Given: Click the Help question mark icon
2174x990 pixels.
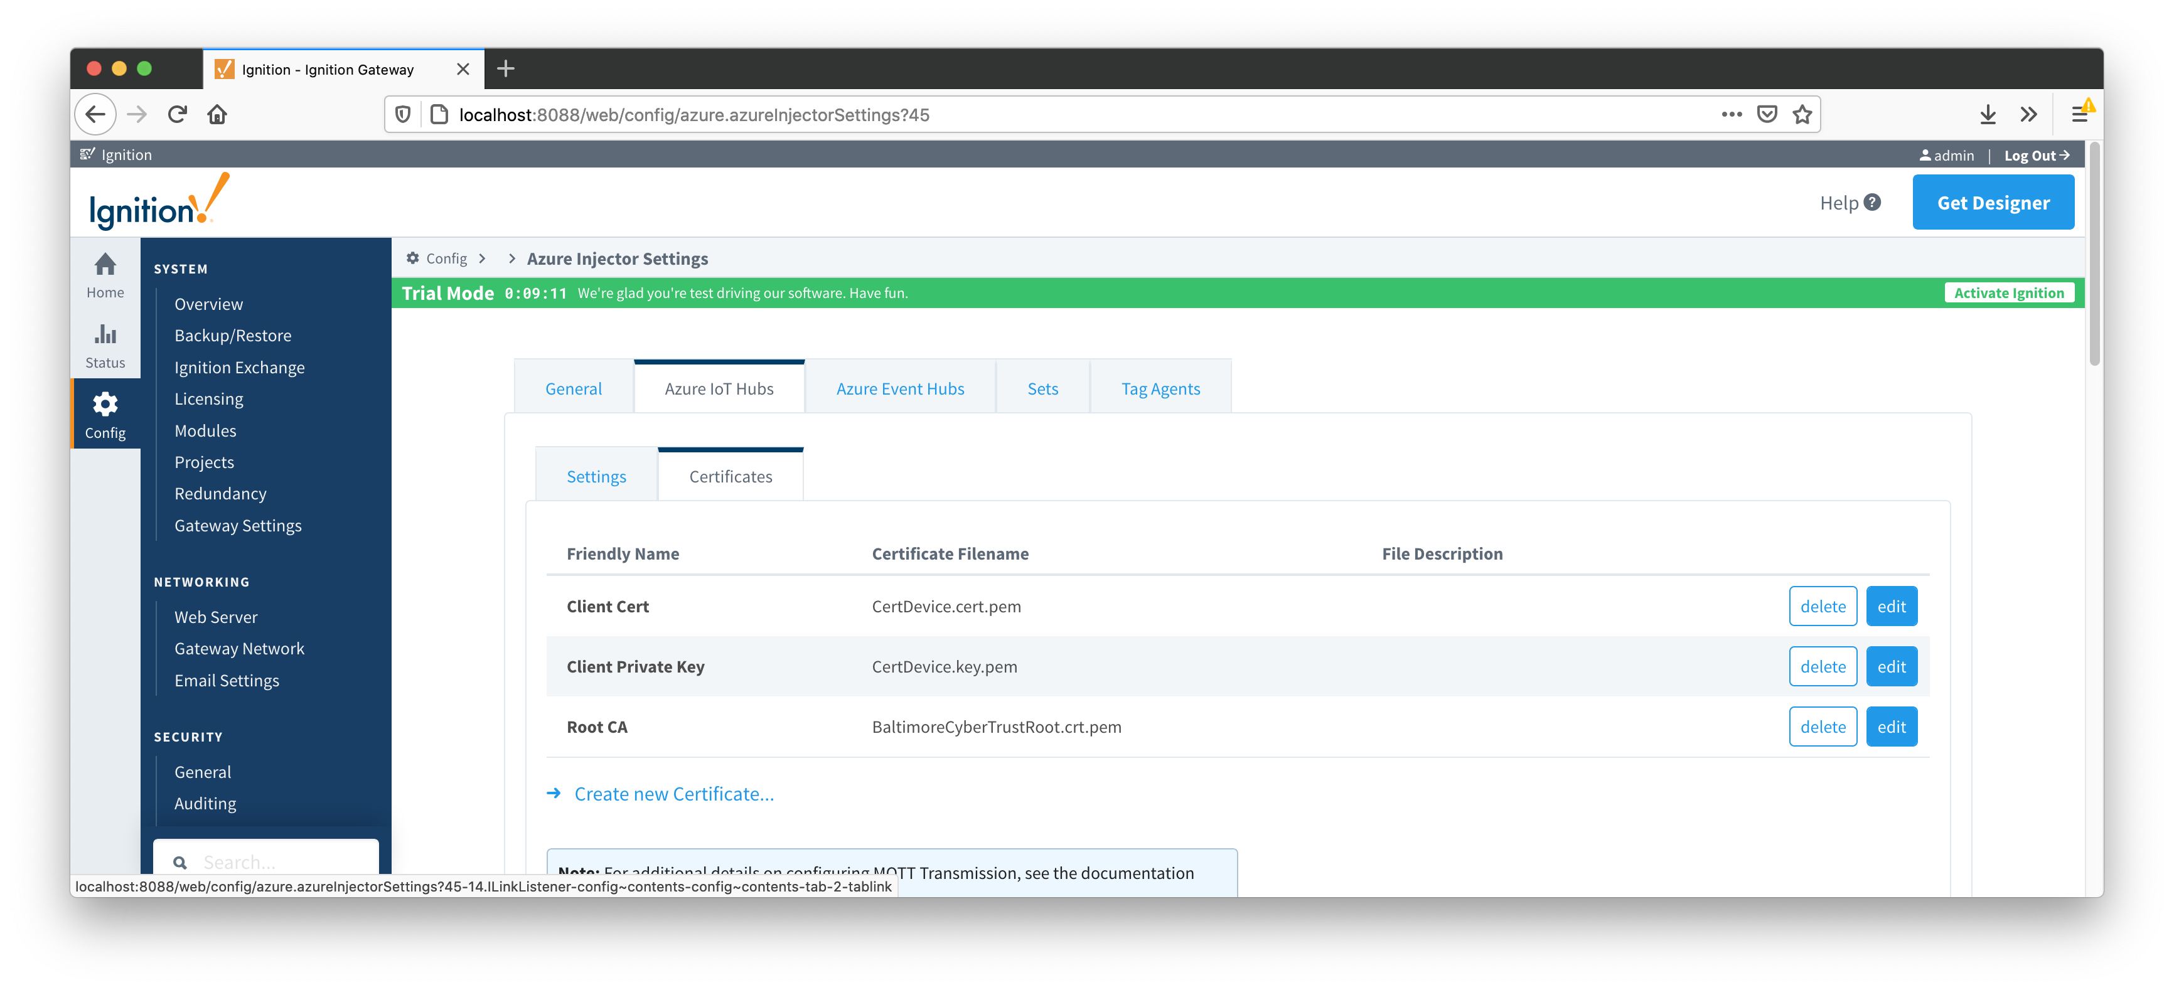Looking at the screenshot, I should click(x=1872, y=203).
